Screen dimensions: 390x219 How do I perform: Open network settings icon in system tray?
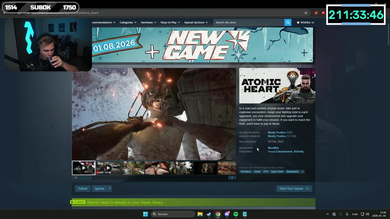tap(363, 214)
